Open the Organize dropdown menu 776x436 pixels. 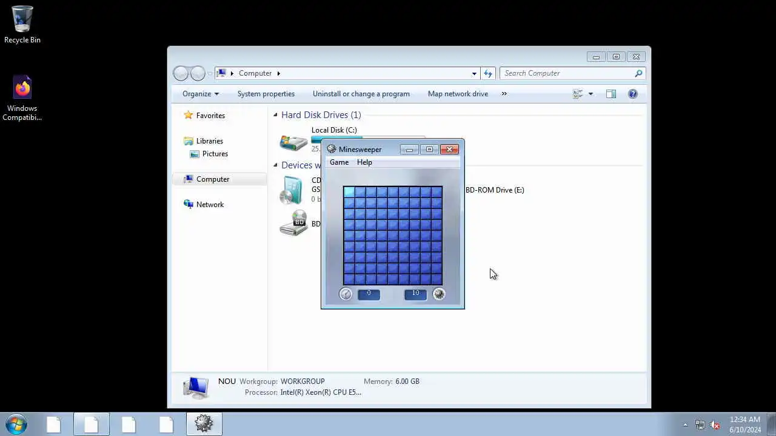[x=201, y=94]
